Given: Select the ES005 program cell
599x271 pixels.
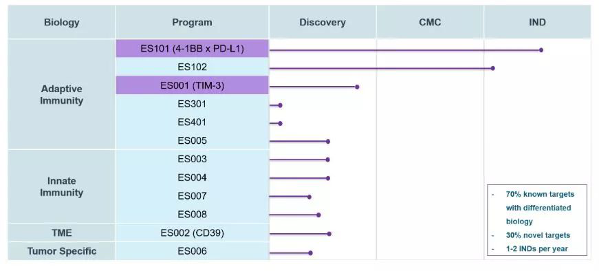Looking at the screenshot, I should click(192, 141).
